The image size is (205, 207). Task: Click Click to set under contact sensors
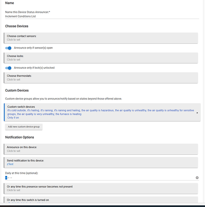(x=14, y=40)
